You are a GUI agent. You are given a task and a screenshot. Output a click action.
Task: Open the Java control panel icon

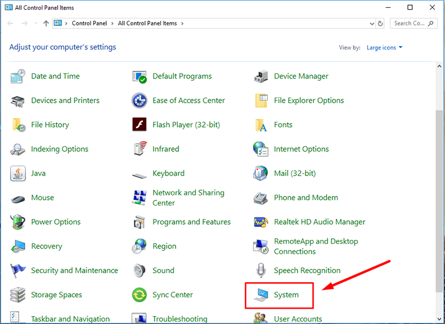pos(18,173)
